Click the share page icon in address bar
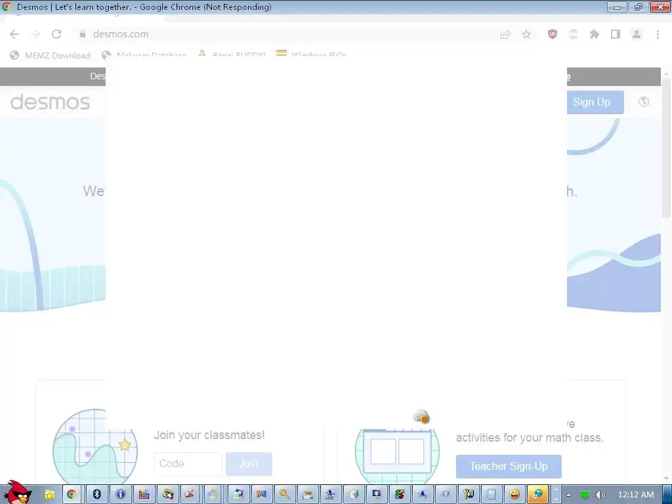Viewport: 672px width, 504px height. pos(505,34)
